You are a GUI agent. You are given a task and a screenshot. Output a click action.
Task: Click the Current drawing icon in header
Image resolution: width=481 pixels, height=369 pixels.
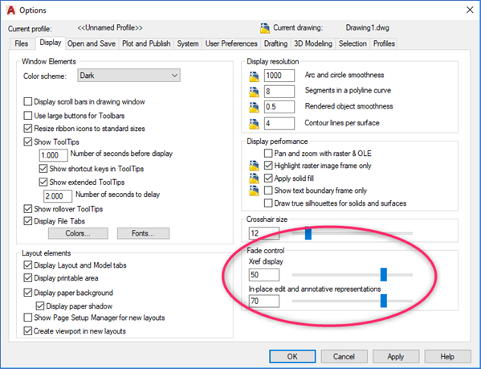click(x=265, y=28)
